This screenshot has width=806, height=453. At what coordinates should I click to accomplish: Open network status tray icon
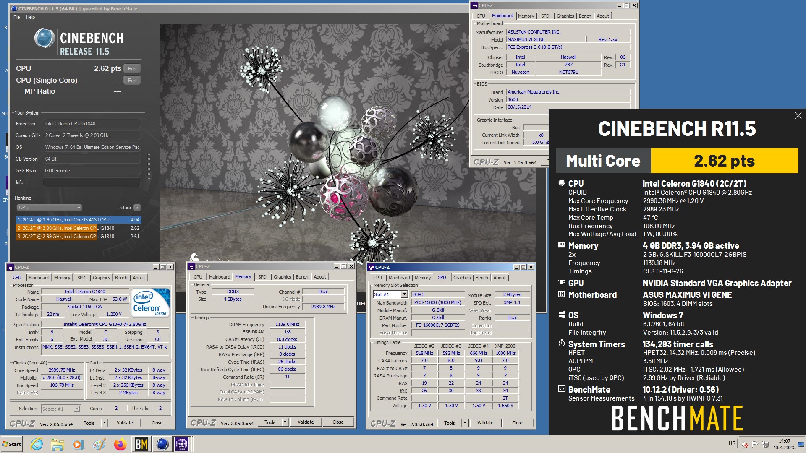765,444
